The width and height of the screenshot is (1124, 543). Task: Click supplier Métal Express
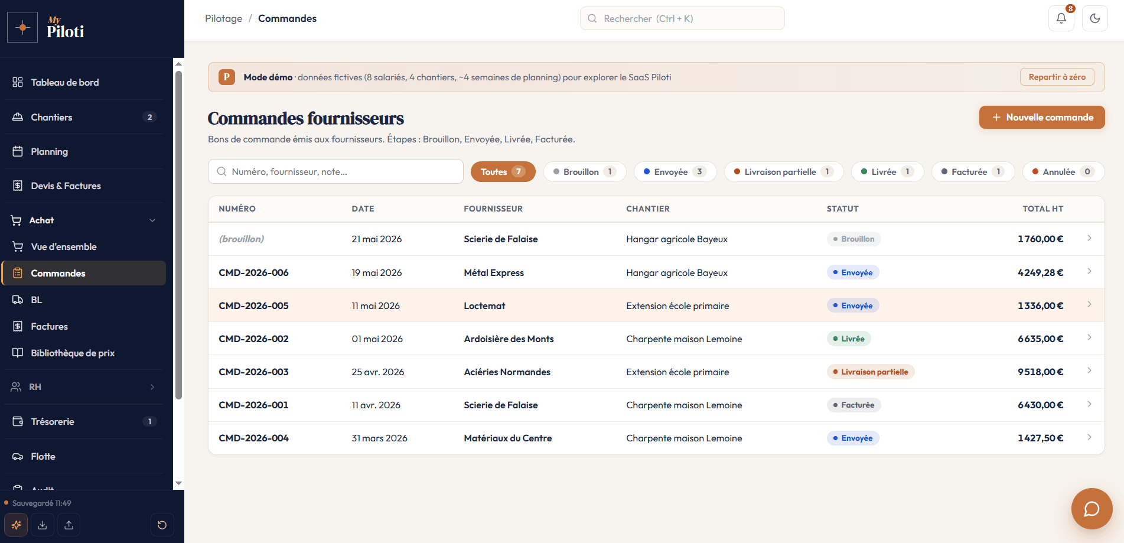pos(494,272)
